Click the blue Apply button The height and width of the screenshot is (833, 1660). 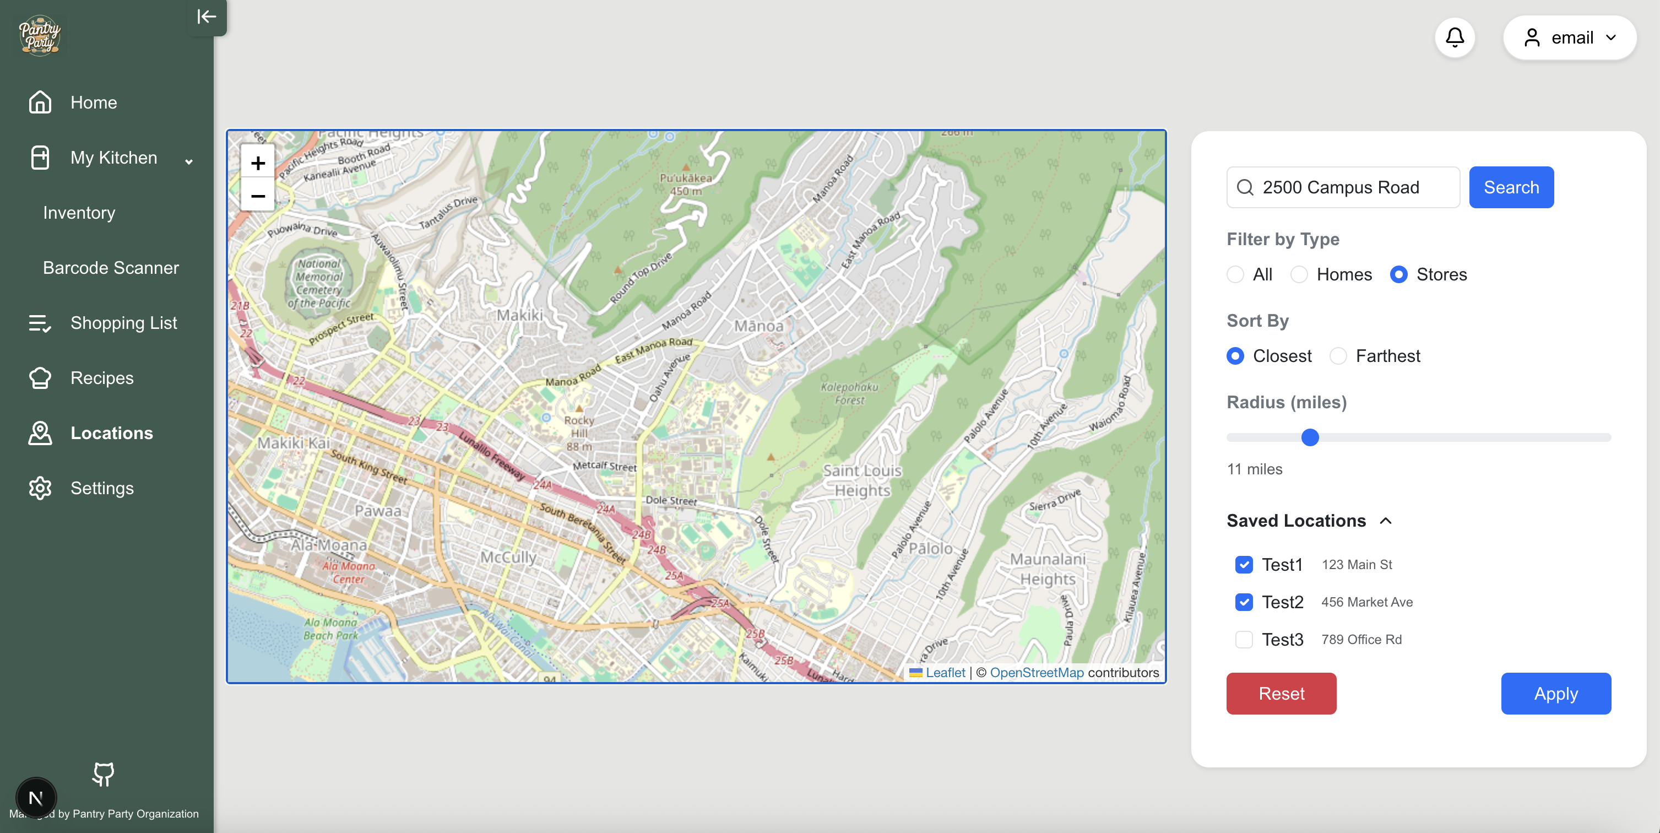[1555, 694]
